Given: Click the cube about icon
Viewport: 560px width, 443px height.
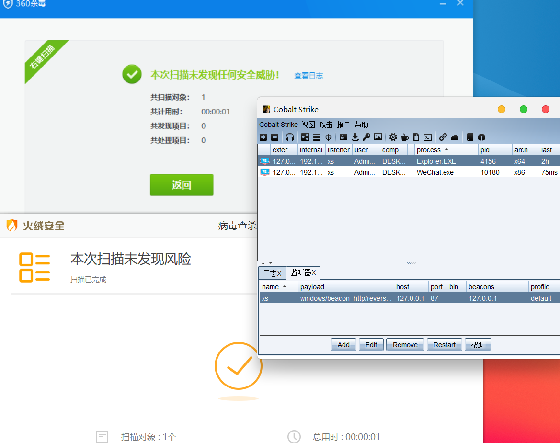Looking at the screenshot, I should tap(481, 137).
